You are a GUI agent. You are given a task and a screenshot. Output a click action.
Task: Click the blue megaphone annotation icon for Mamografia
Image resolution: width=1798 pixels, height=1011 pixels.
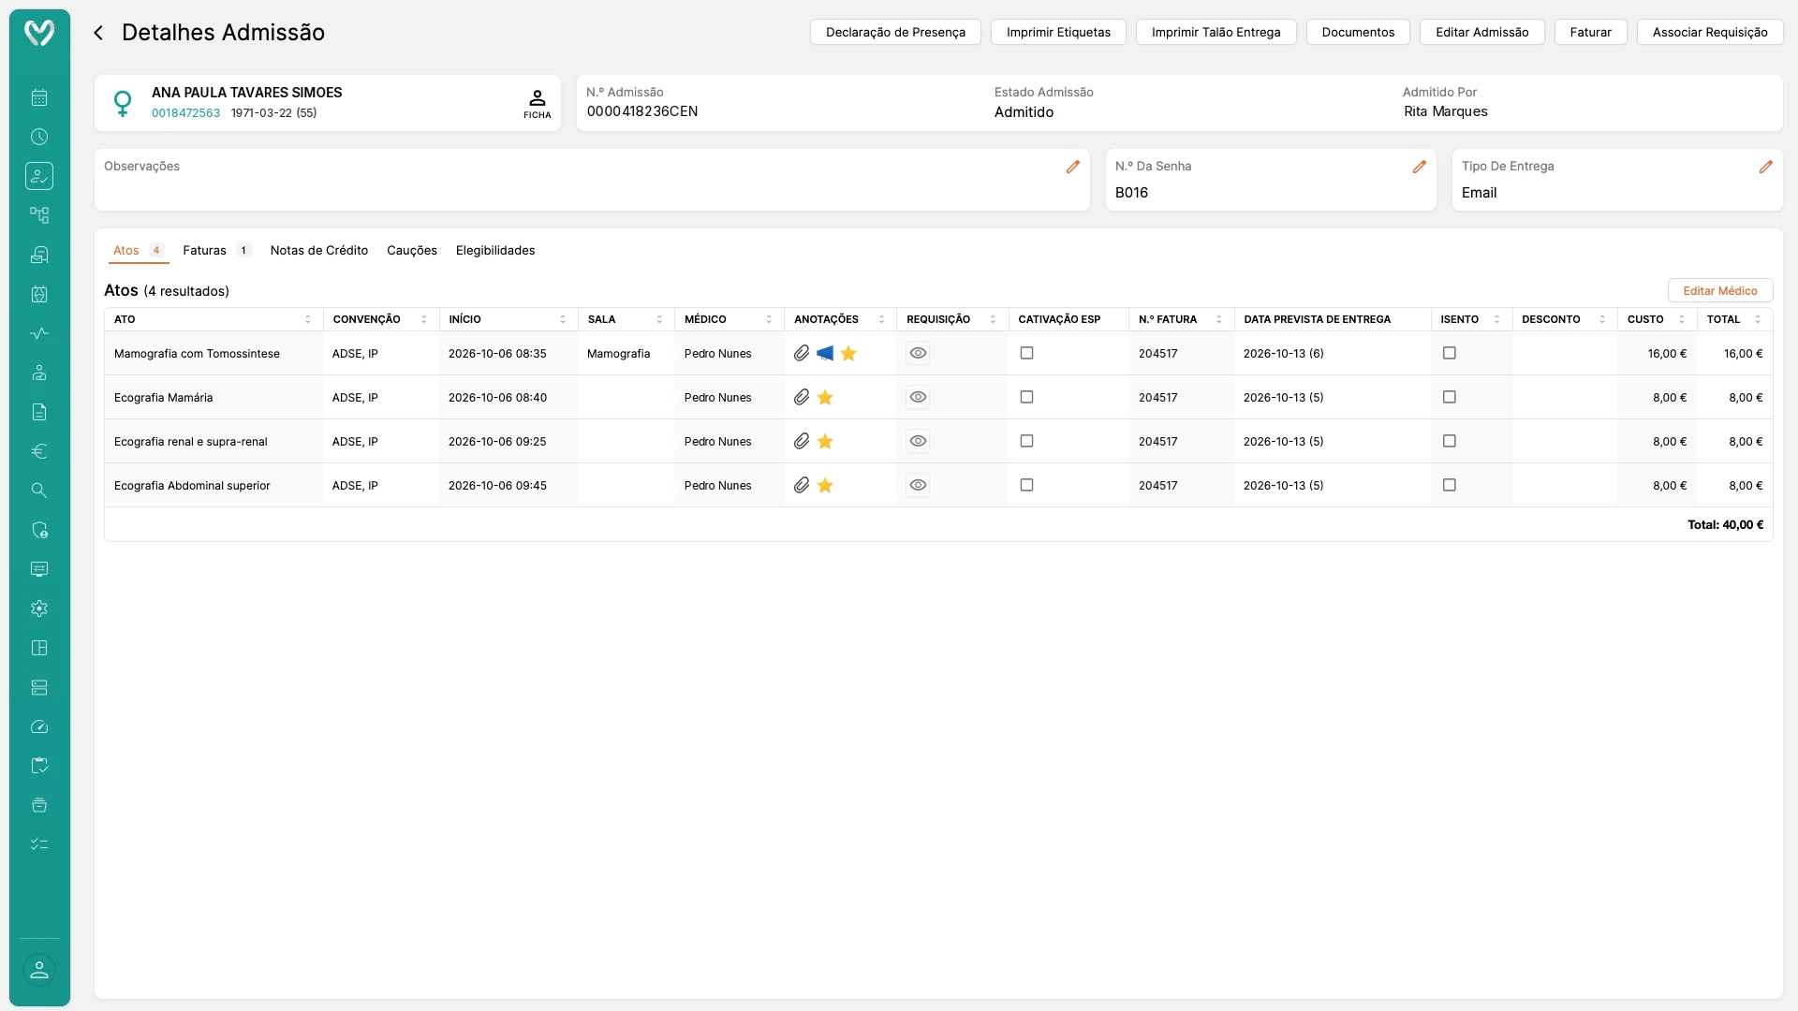tap(825, 353)
